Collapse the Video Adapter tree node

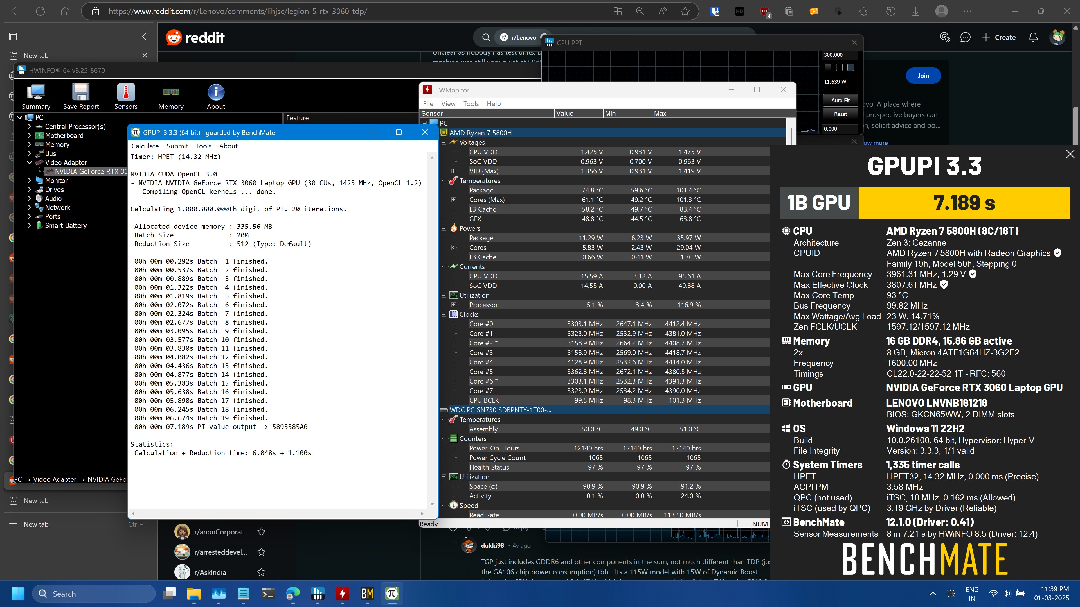coord(29,162)
